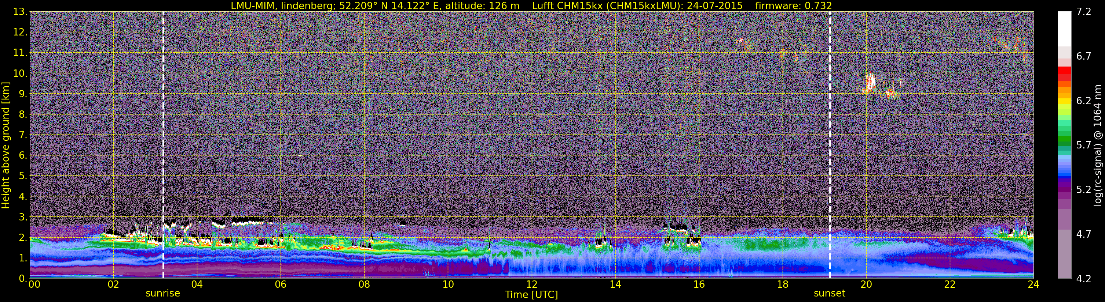
Task: Click the x-axis tick label '04'
Action: coord(197,285)
